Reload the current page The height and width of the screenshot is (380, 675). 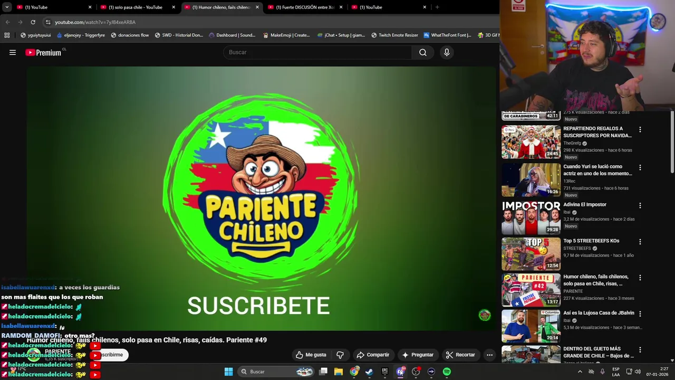(x=33, y=22)
